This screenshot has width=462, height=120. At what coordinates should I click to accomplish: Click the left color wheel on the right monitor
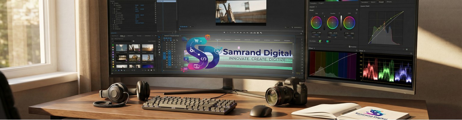coord(316,22)
